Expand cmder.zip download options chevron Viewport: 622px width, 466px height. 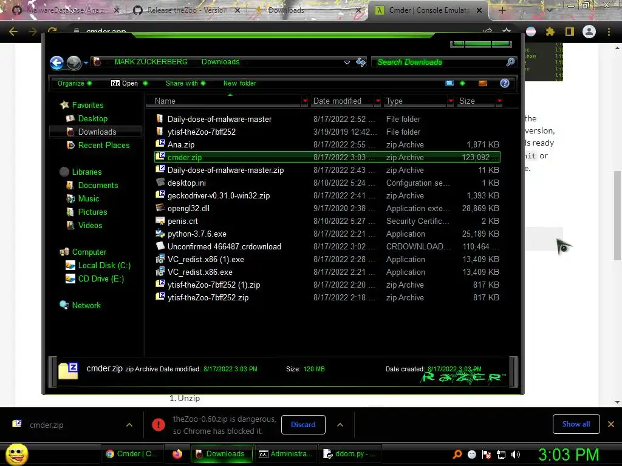129,424
